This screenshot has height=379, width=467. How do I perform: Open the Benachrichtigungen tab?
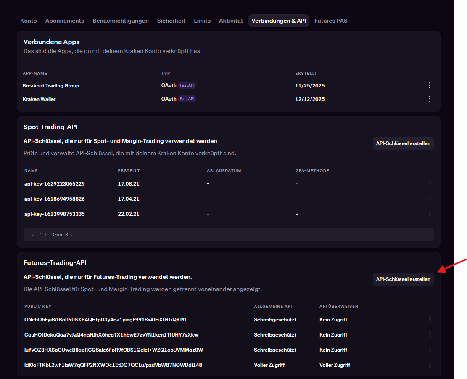click(x=121, y=21)
